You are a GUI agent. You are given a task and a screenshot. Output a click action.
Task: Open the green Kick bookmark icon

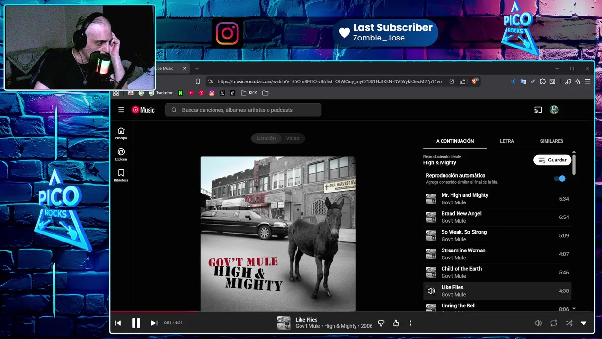tap(181, 93)
